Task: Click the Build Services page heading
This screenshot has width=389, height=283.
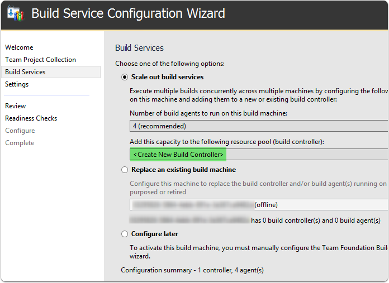Action: 139,49
